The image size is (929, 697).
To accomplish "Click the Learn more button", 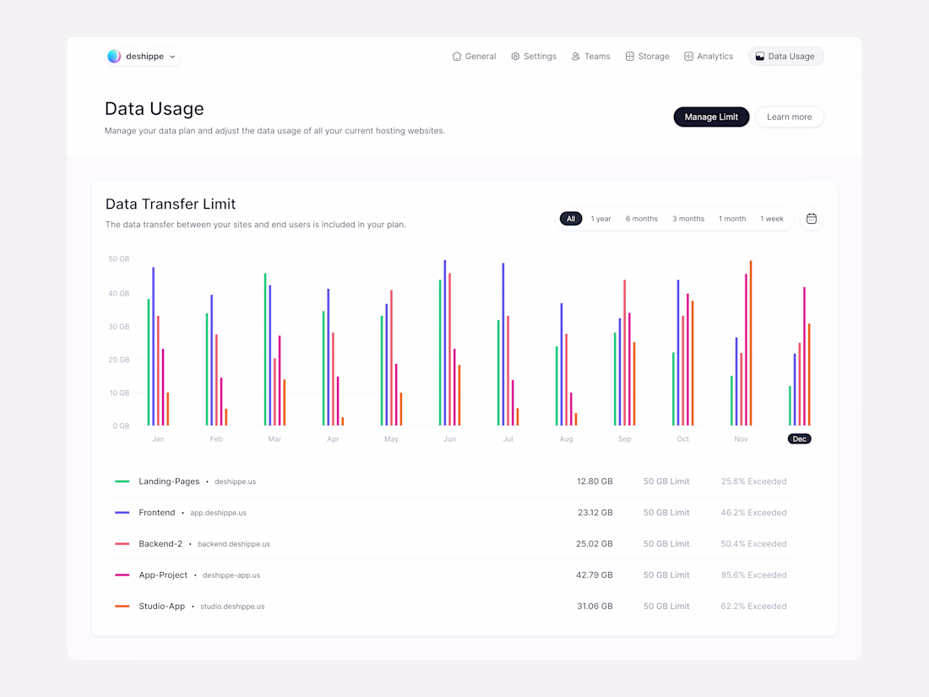I will (789, 117).
